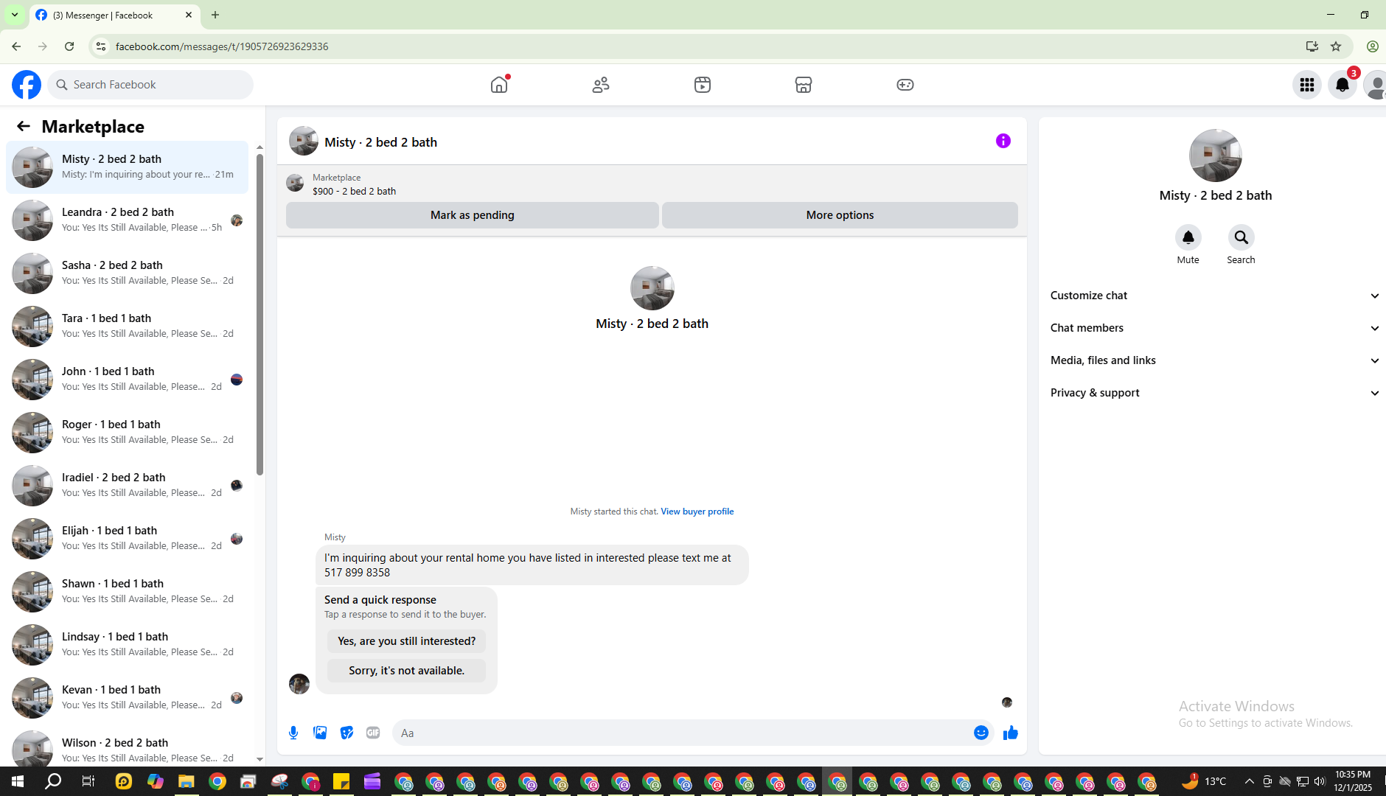The image size is (1386, 796).
Task: Open the emoji picker
Action: point(981,733)
